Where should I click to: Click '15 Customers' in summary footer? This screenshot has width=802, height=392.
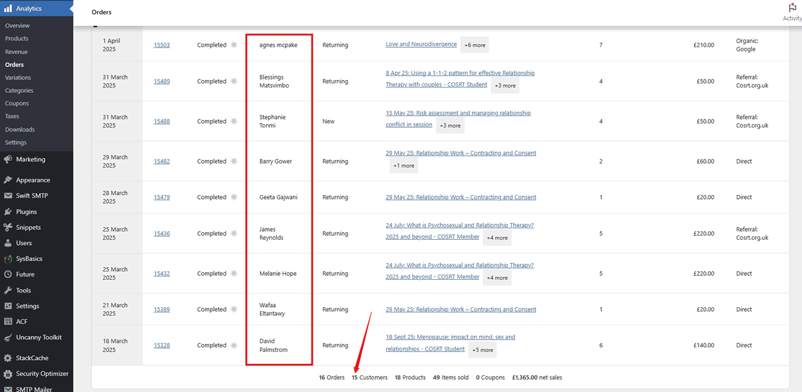coord(370,377)
